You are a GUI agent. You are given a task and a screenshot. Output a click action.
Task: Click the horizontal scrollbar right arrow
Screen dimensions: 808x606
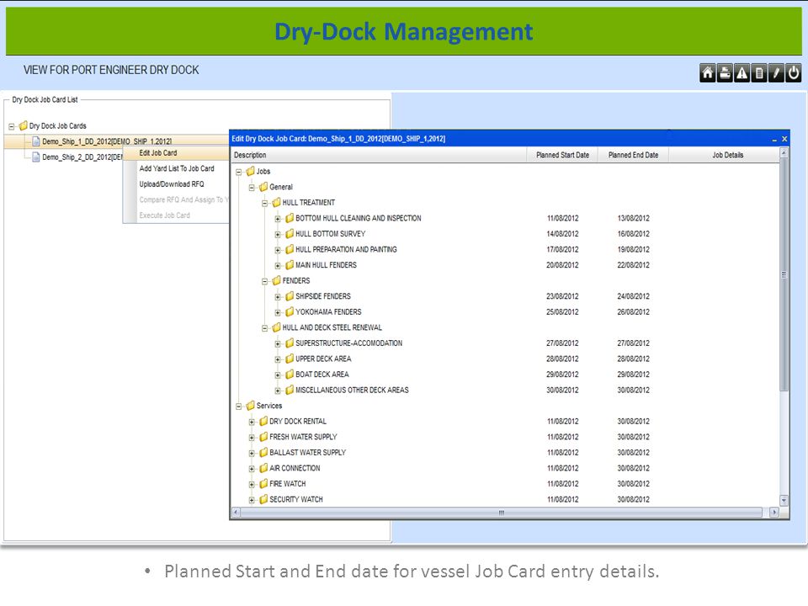click(x=774, y=513)
